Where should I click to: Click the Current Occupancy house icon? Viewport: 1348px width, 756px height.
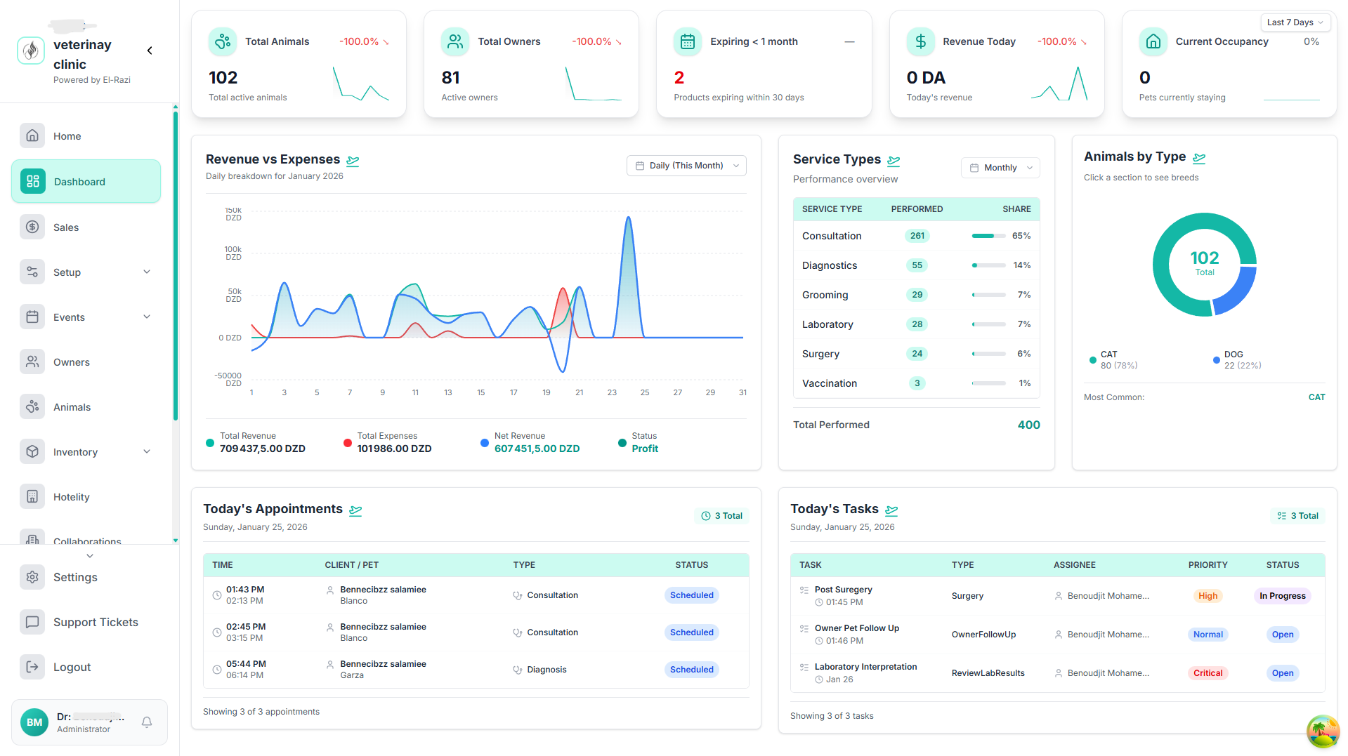[1153, 41]
